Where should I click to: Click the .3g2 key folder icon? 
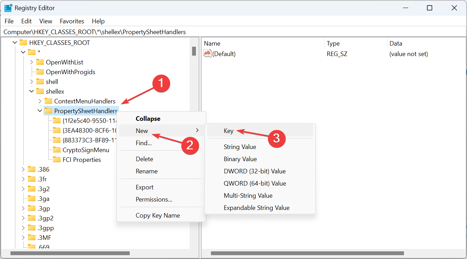click(x=32, y=189)
